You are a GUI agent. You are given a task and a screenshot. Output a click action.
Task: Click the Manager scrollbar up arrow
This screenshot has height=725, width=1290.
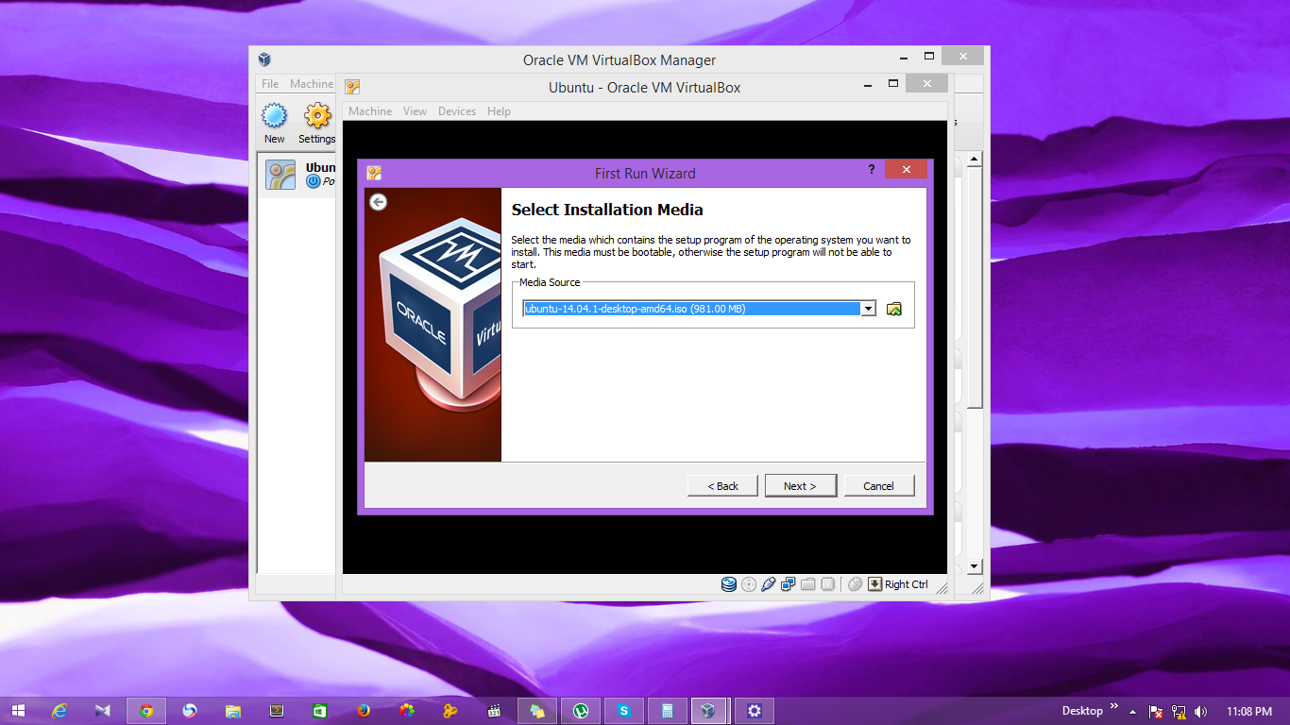pos(976,160)
